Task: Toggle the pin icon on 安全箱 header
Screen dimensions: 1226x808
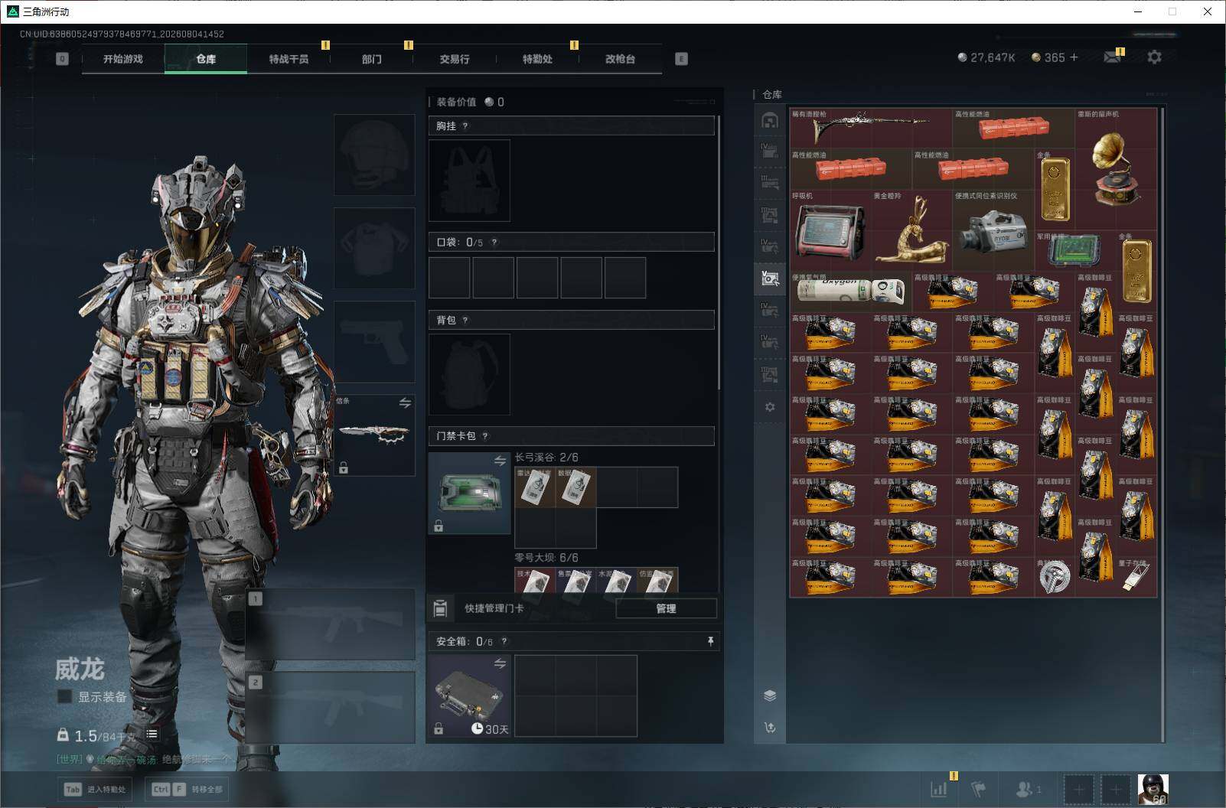Action: [710, 641]
